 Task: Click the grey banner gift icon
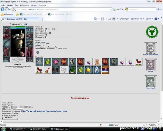tap(114, 62)
